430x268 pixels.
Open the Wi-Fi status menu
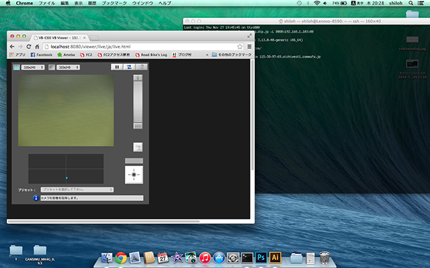pos(316,3)
